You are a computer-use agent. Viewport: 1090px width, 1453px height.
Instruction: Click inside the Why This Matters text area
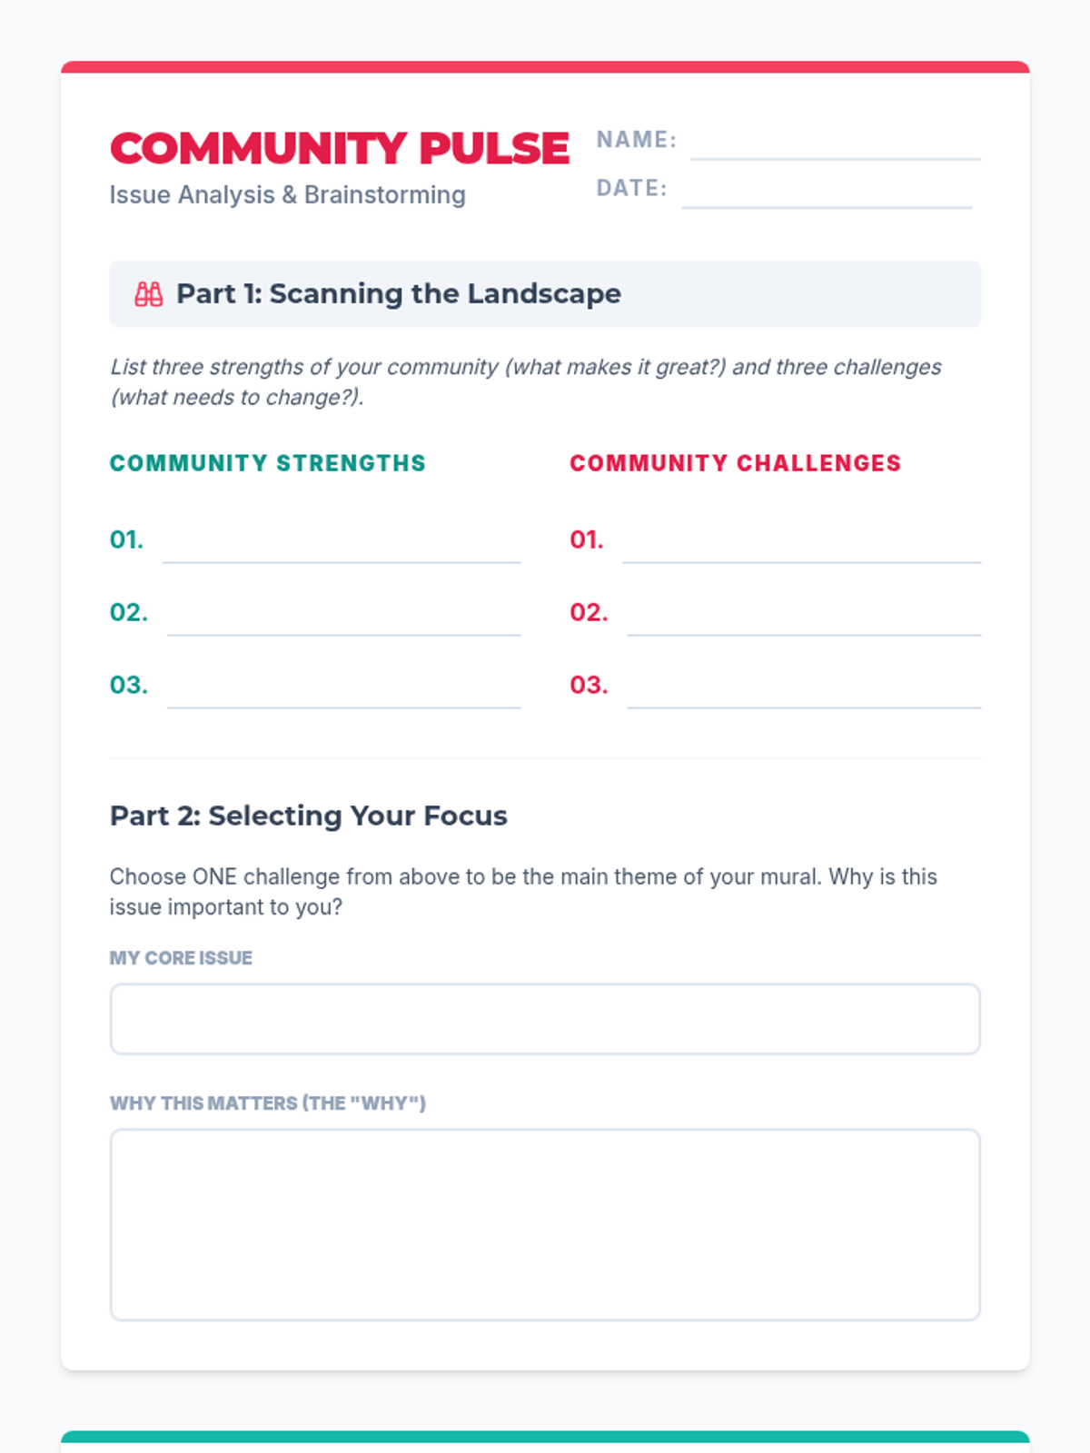pos(545,1224)
